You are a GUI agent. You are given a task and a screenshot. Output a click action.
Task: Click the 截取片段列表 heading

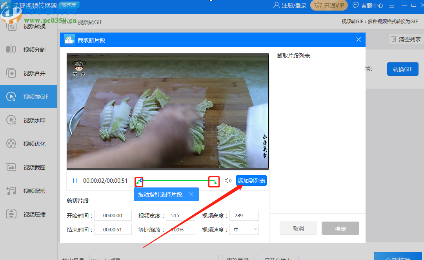click(x=293, y=56)
